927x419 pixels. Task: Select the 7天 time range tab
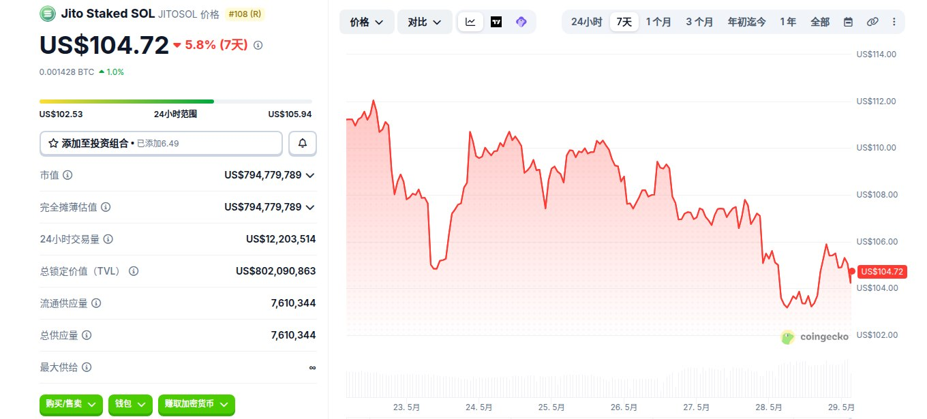(624, 22)
